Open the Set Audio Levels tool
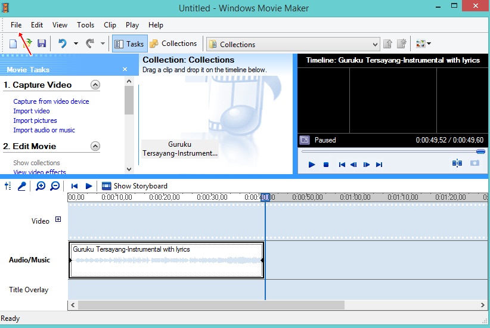The height and width of the screenshot is (328, 490). point(8,186)
